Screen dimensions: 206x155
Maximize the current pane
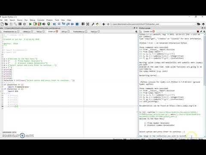pos(83,24)
